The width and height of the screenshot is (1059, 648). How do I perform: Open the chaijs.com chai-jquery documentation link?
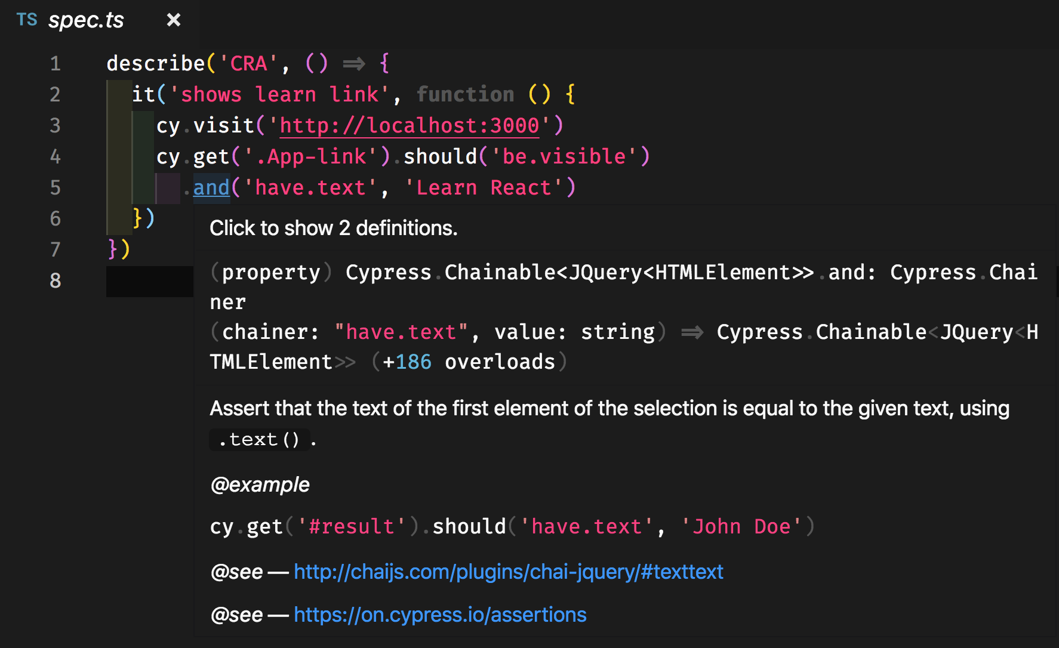(x=508, y=572)
